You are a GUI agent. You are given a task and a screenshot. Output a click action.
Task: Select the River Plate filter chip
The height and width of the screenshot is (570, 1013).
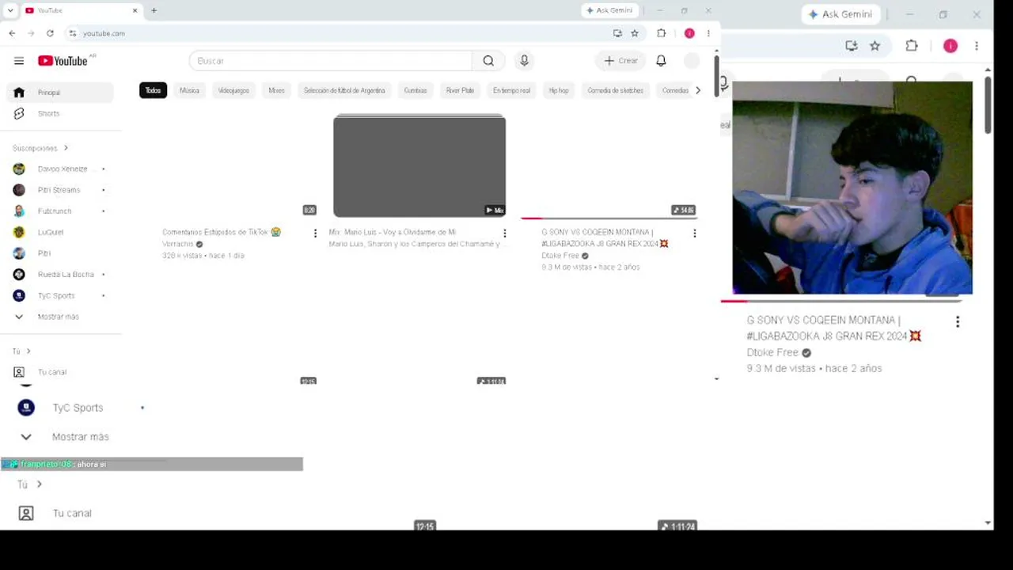tap(460, 90)
